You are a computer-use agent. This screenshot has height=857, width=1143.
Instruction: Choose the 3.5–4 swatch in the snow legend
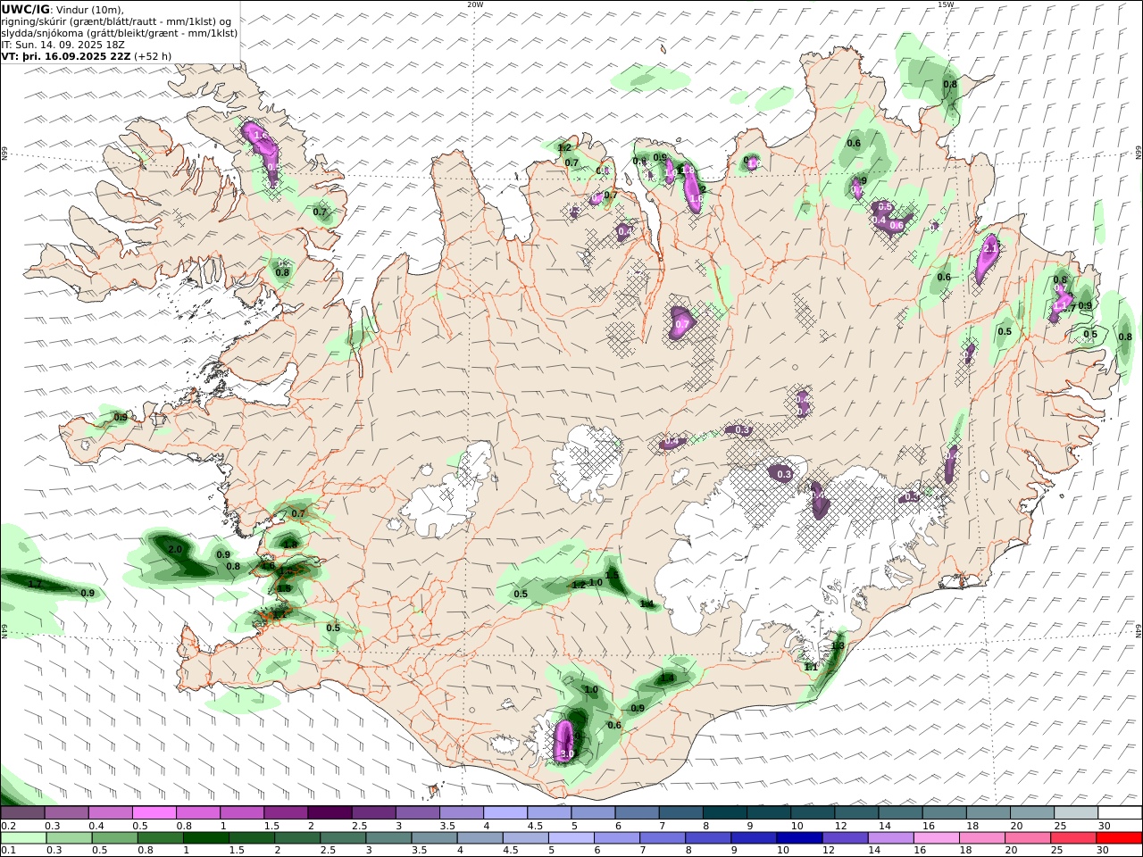coord(461,813)
